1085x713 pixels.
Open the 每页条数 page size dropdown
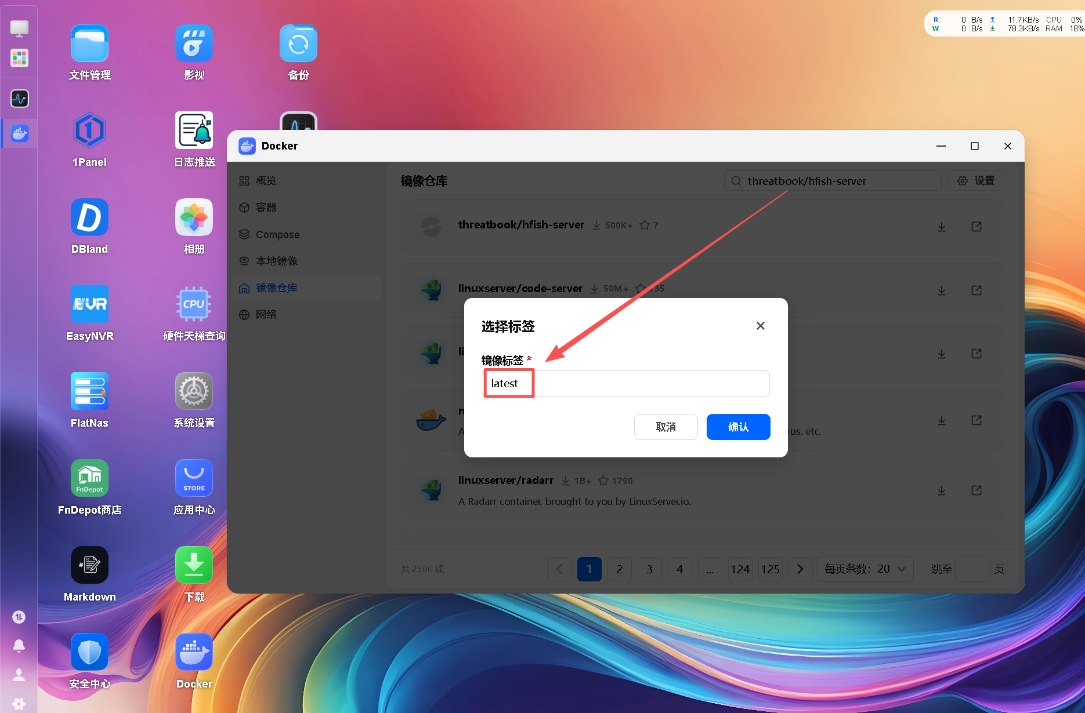click(865, 569)
